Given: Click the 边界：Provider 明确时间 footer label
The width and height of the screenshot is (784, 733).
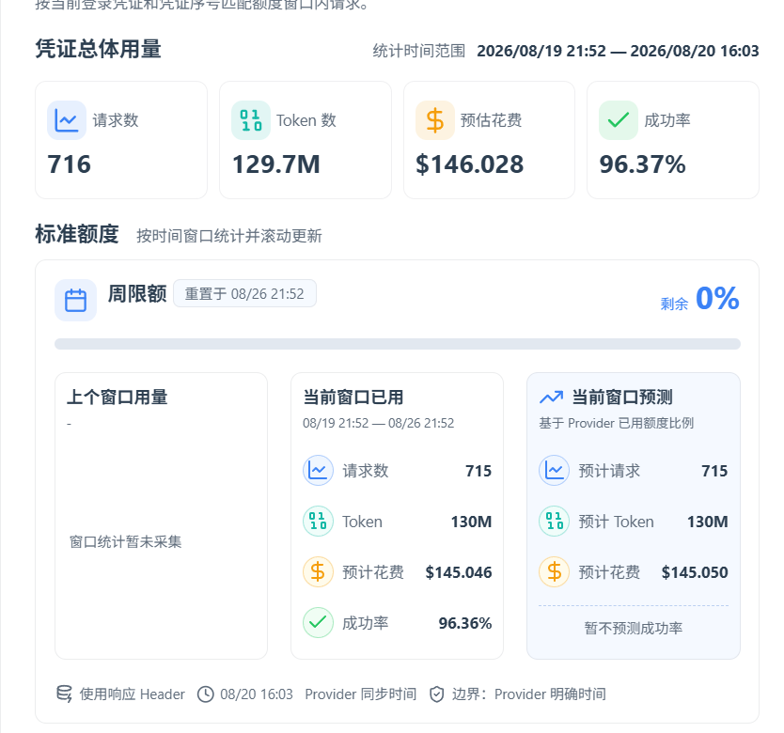Looking at the screenshot, I should (528, 694).
